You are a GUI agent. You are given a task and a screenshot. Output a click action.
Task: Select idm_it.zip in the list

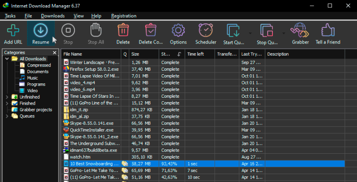pyautogui.click(x=203, y=109)
